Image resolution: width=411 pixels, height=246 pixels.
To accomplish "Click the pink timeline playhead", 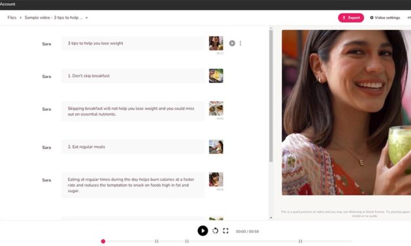I will click(x=103, y=241).
